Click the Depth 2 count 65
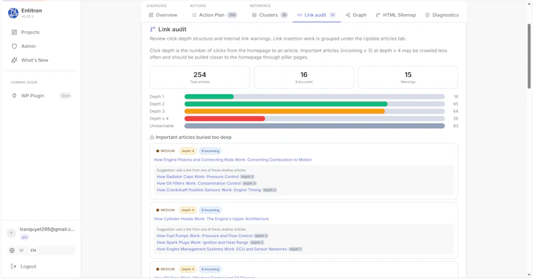533x279 pixels. point(456,104)
